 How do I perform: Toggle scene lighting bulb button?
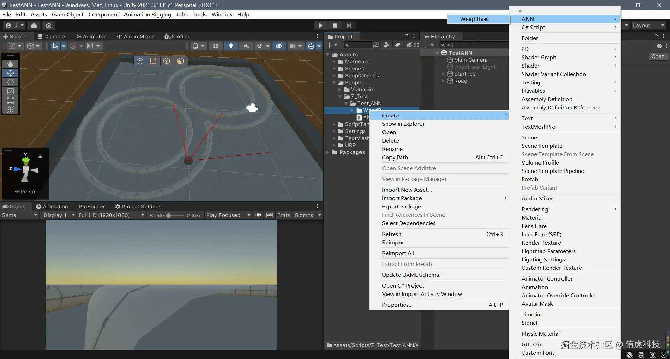[231, 46]
